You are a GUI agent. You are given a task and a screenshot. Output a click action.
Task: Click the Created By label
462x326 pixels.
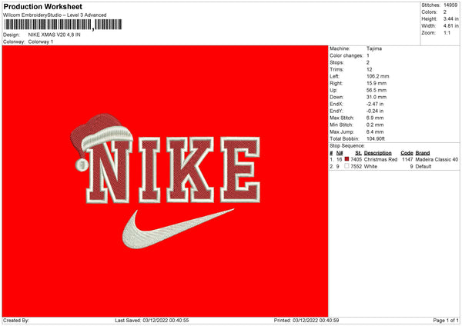tap(16, 320)
